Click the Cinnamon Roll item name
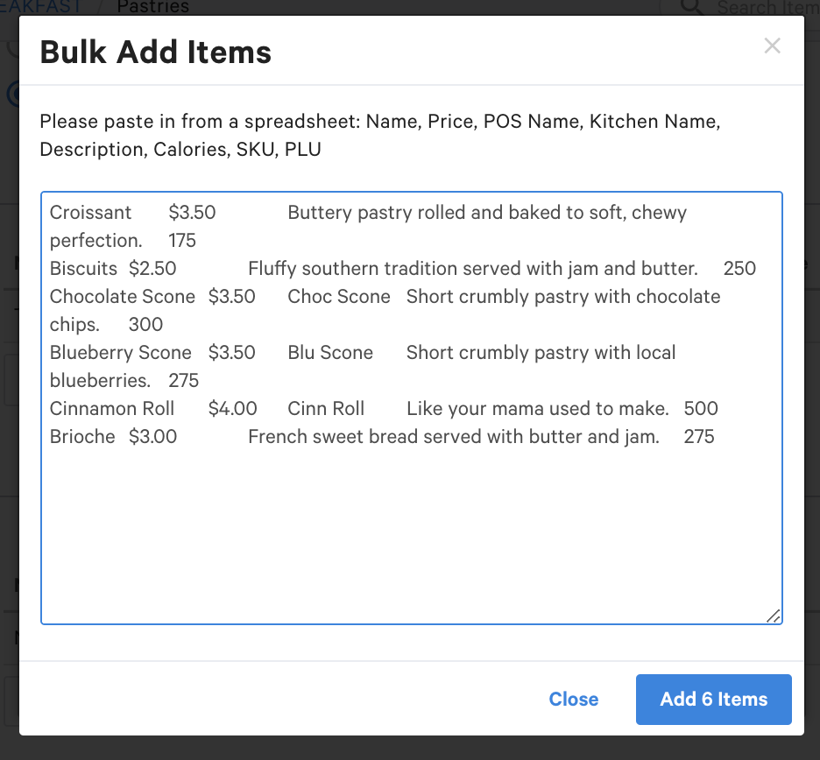The width and height of the screenshot is (820, 760). tap(112, 409)
